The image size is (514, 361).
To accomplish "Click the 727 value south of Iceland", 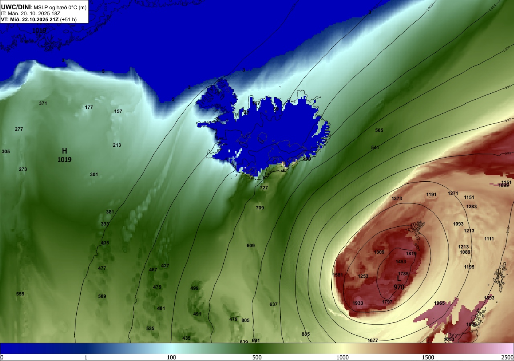I will pyautogui.click(x=264, y=188).
